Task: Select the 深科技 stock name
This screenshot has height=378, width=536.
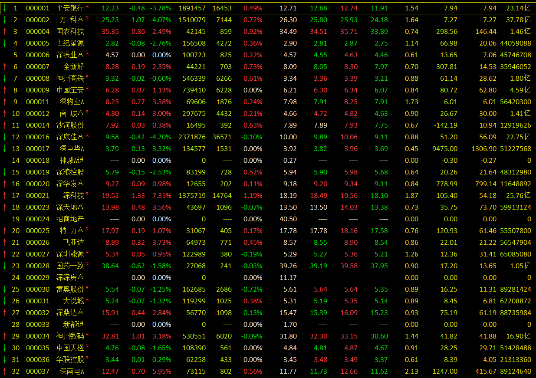Action: coord(74,195)
